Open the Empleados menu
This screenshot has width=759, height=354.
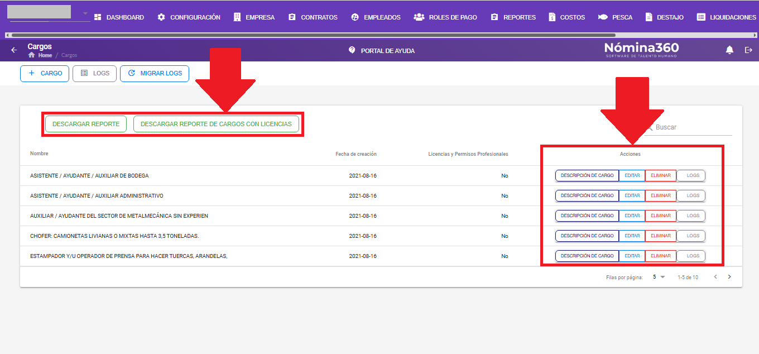click(x=376, y=17)
